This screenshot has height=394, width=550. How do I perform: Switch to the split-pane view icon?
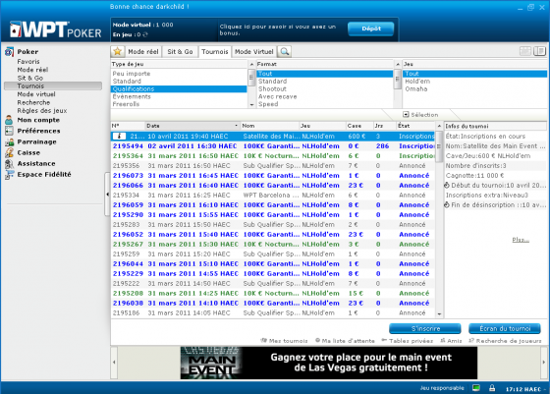tap(539, 51)
